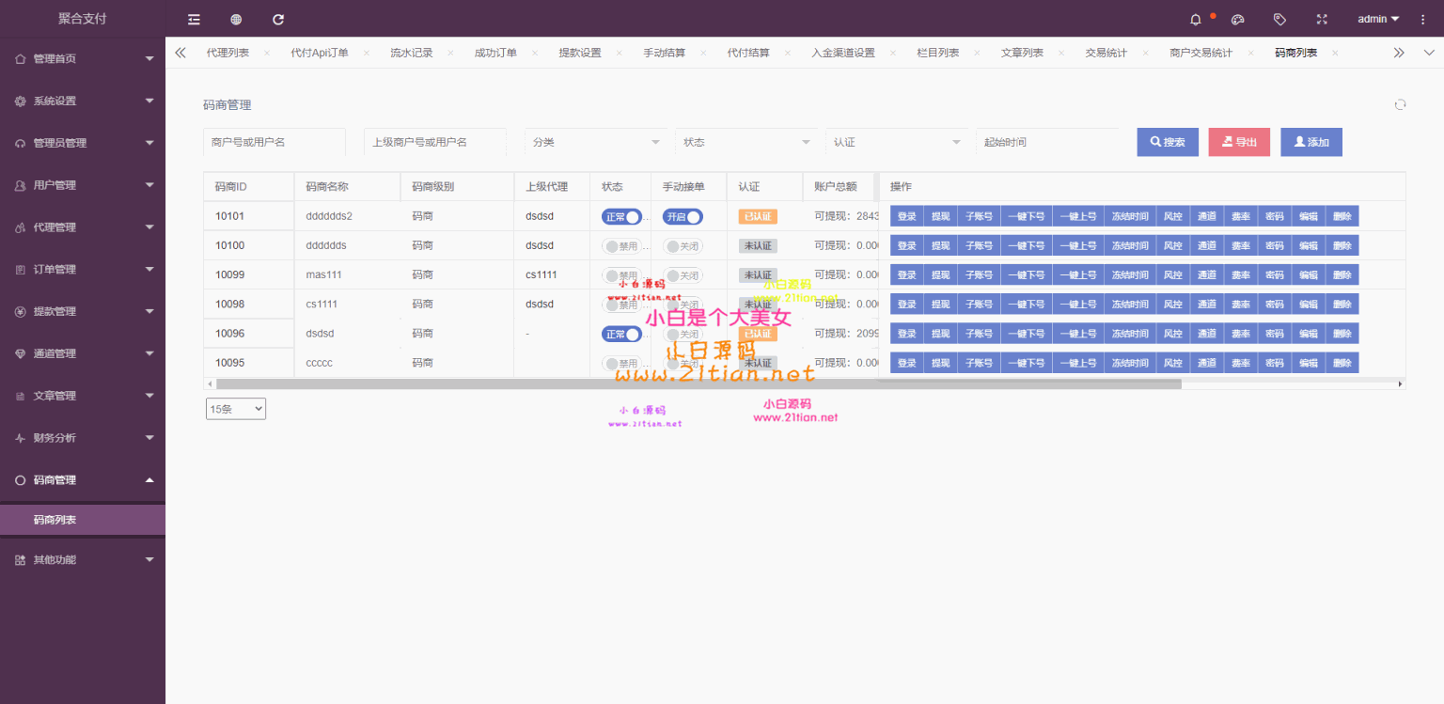Click the horizontal scrollbar right arrow
This screenshot has height=704, width=1444.
point(1400,384)
